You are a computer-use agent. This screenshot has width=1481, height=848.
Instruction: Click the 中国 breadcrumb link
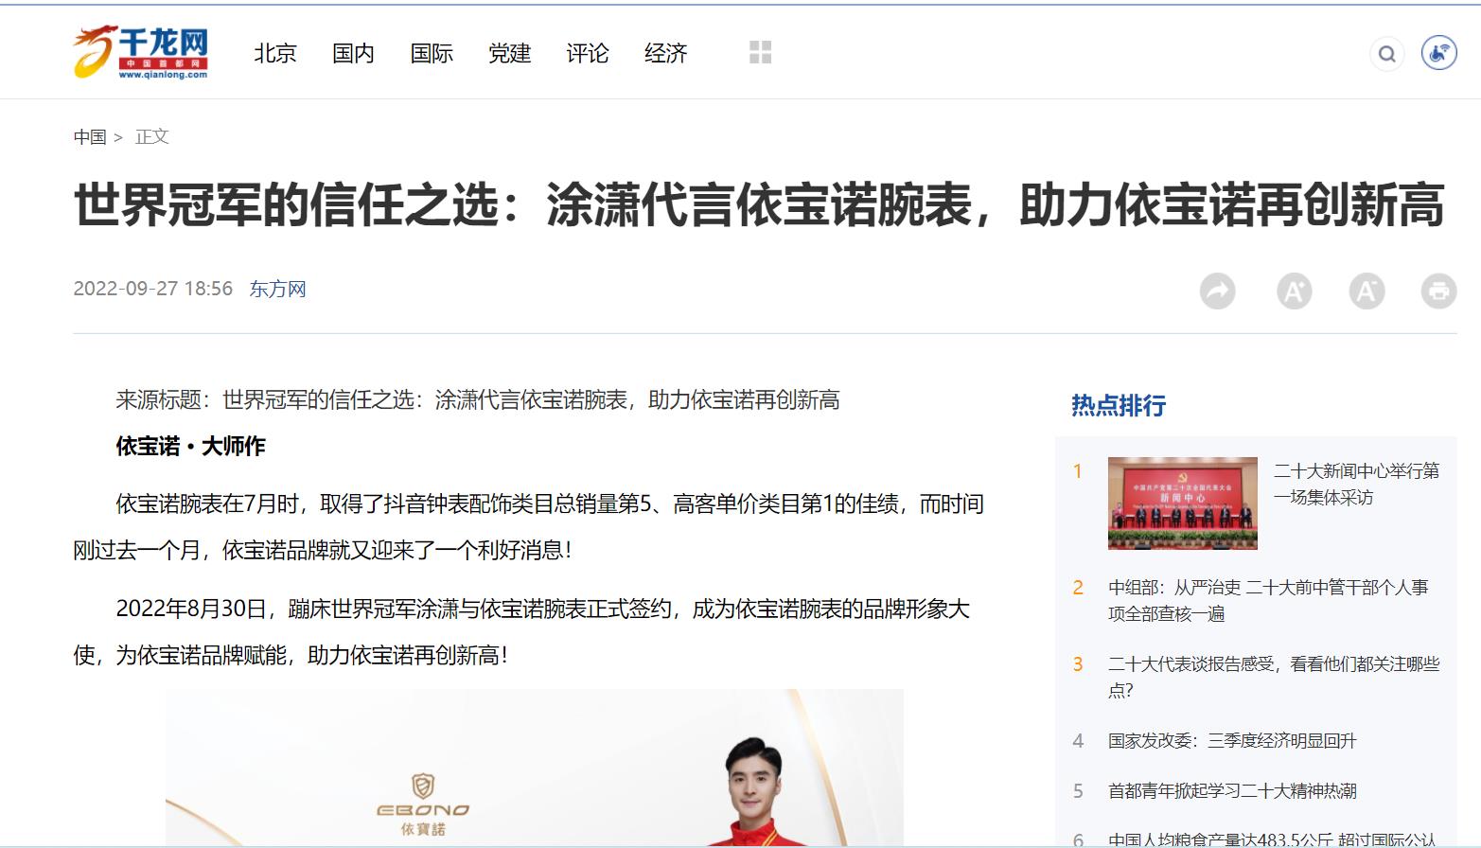pos(90,137)
